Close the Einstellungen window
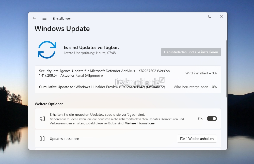This screenshot has width=254, height=164. (x=221, y=16)
